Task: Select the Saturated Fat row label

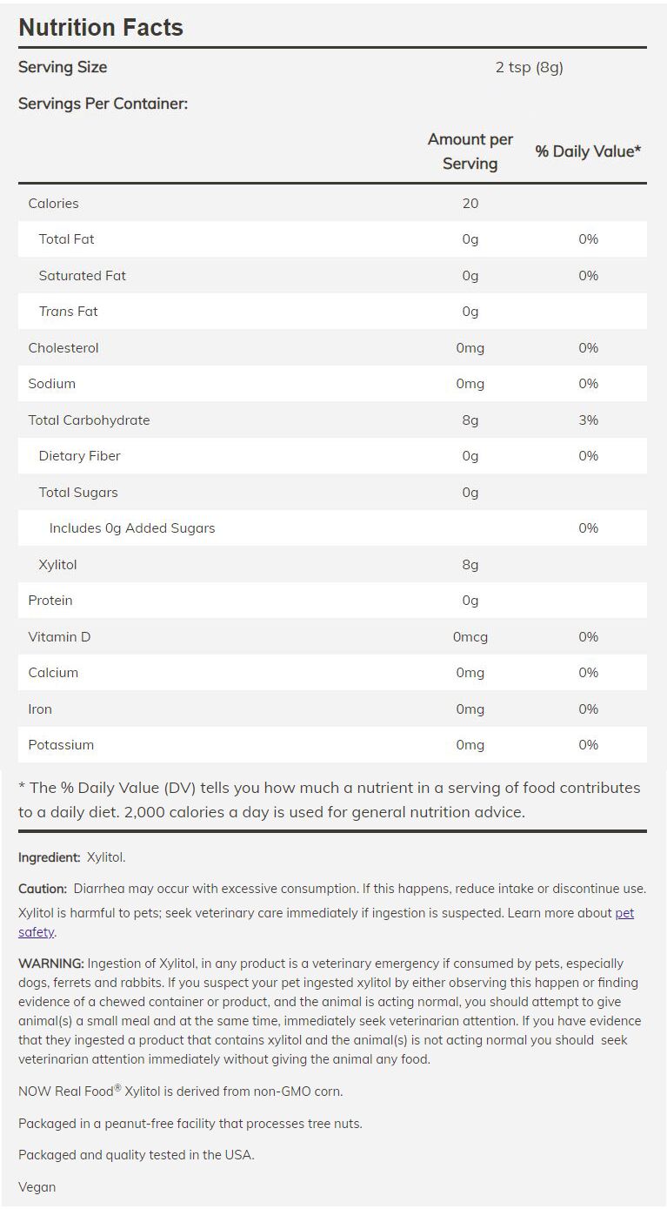Action: pyautogui.click(x=82, y=275)
